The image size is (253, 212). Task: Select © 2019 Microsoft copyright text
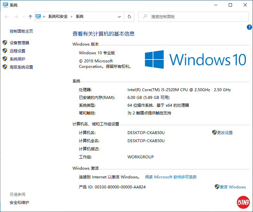(x=105, y=64)
